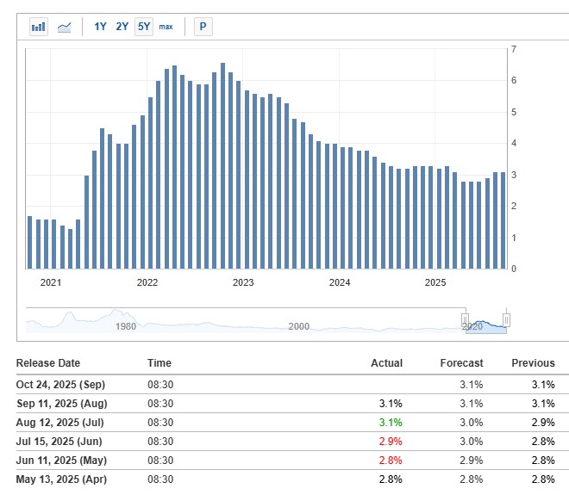Switch to bar chart view
The width and height of the screenshot is (569, 501).
[x=39, y=27]
